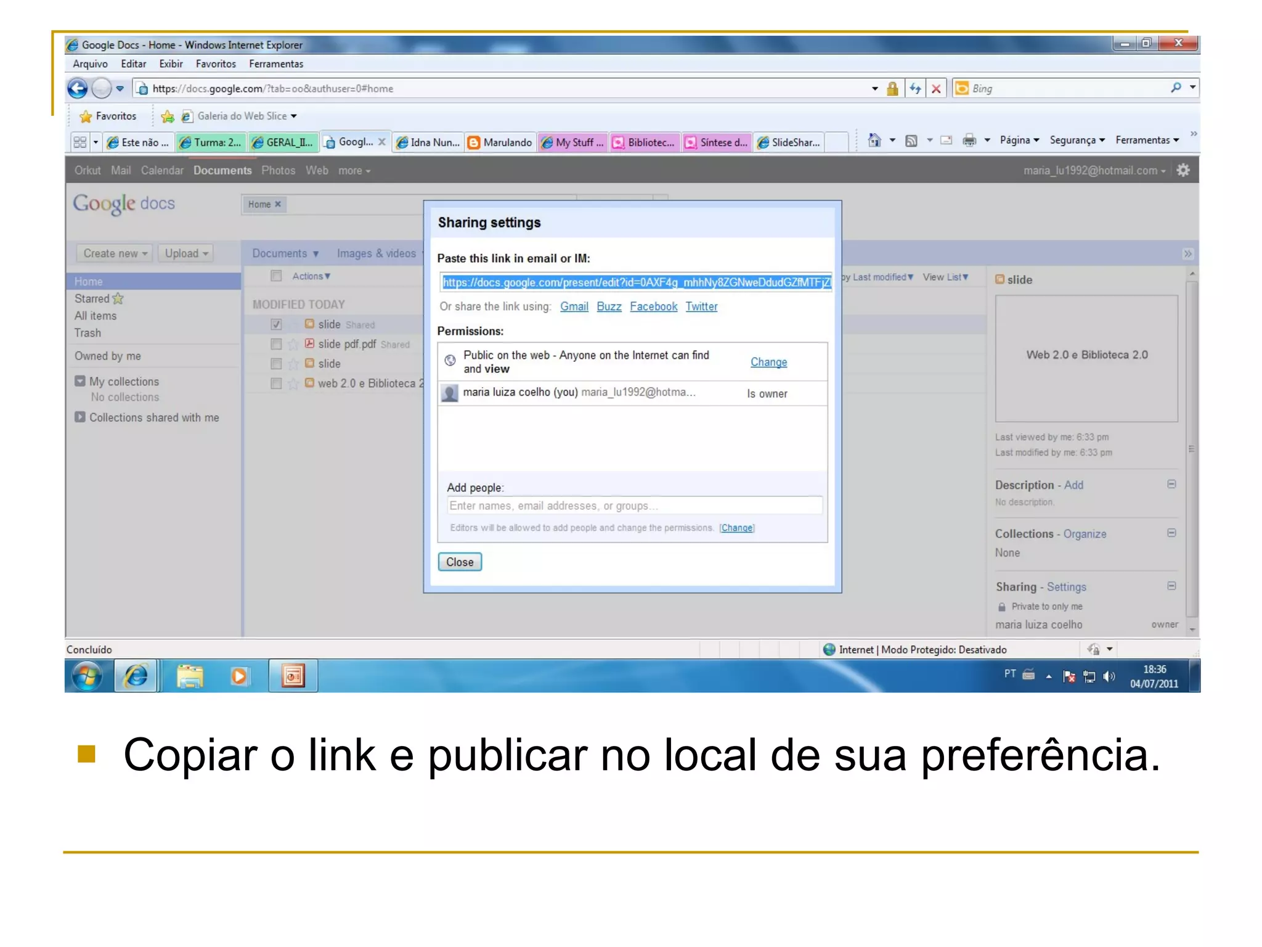Screen dimensions: 1262x947
Task: Click the network tray icon
Action: (x=1089, y=676)
